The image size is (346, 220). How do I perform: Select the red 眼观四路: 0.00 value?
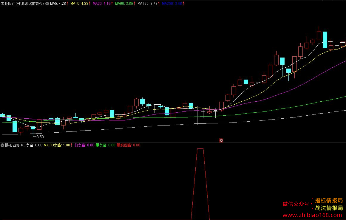coord(129,145)
